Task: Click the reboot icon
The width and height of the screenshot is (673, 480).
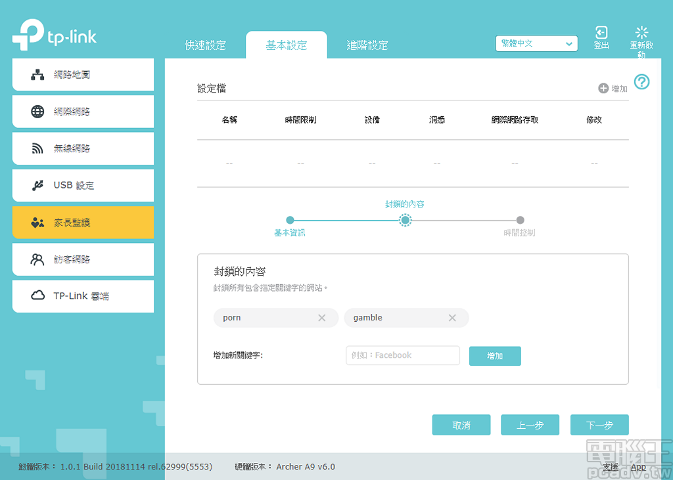Action: (x=641, y=33)
